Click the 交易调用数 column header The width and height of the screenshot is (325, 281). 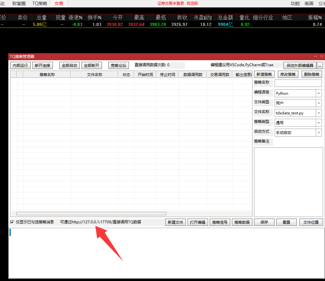(220, 74)
